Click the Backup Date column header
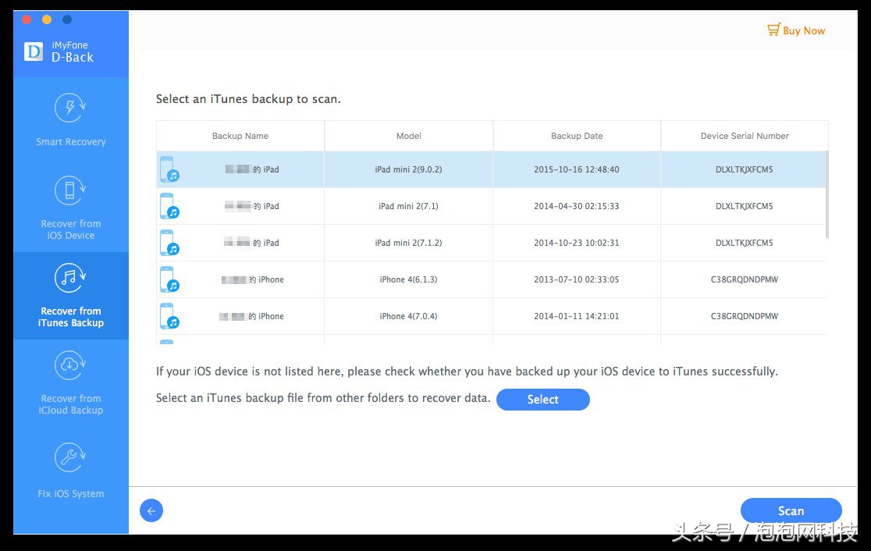Image resolution: width=871 pixels, height=551 pixels. 577,136
